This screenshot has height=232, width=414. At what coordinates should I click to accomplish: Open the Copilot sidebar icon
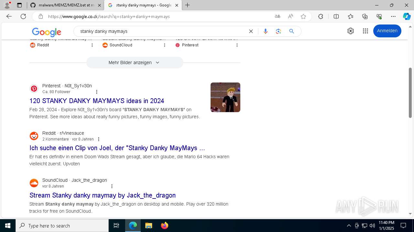tap(407, 16)
